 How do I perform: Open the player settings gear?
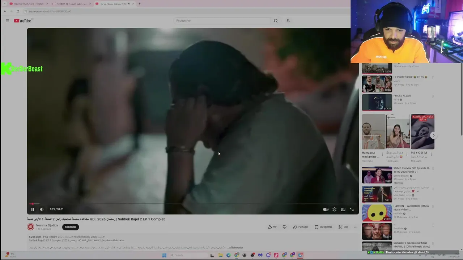(x=334, y=209)
